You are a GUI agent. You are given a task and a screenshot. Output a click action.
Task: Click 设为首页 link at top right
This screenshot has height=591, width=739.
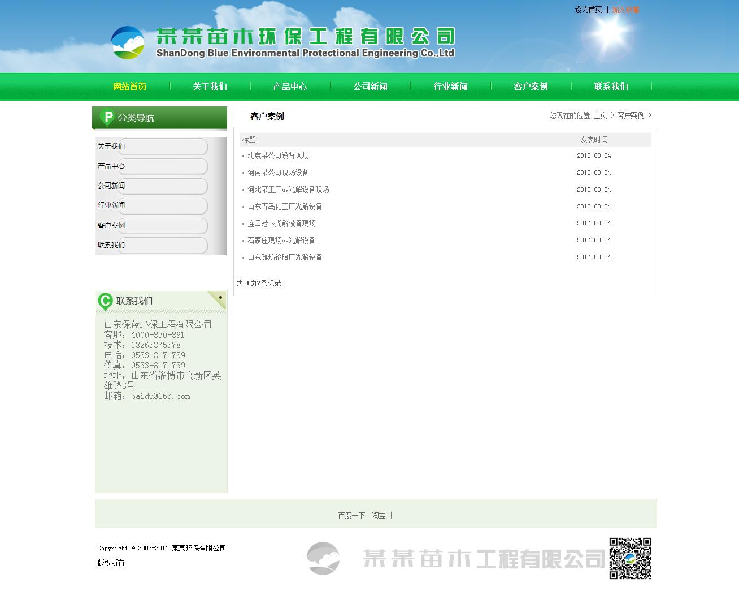click(x=588, y=10)
